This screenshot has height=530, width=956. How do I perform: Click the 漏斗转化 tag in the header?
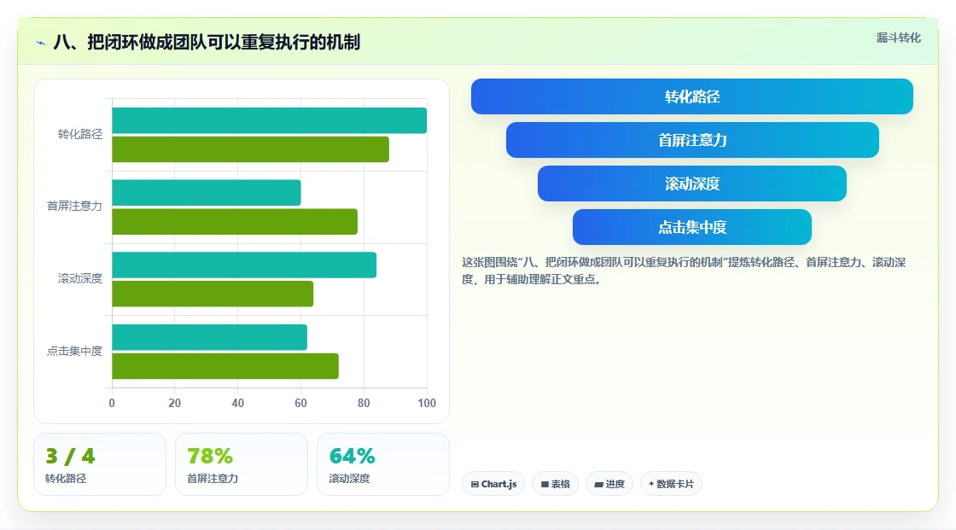tap(898, 38)
